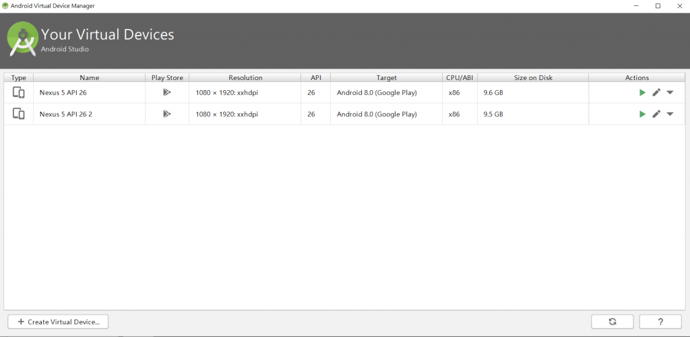Click the Play Store icon in Nexus 5 API 26 2 row
Viewport: 690px width, 337px height.
167,114
